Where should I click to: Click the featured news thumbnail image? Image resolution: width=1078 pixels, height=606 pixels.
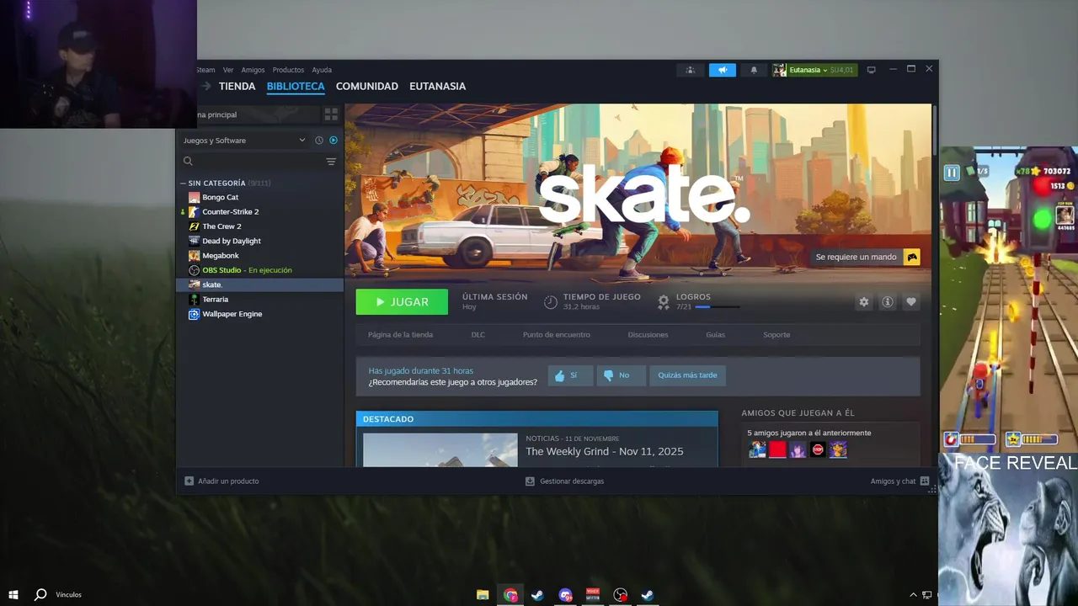point(440,449)
